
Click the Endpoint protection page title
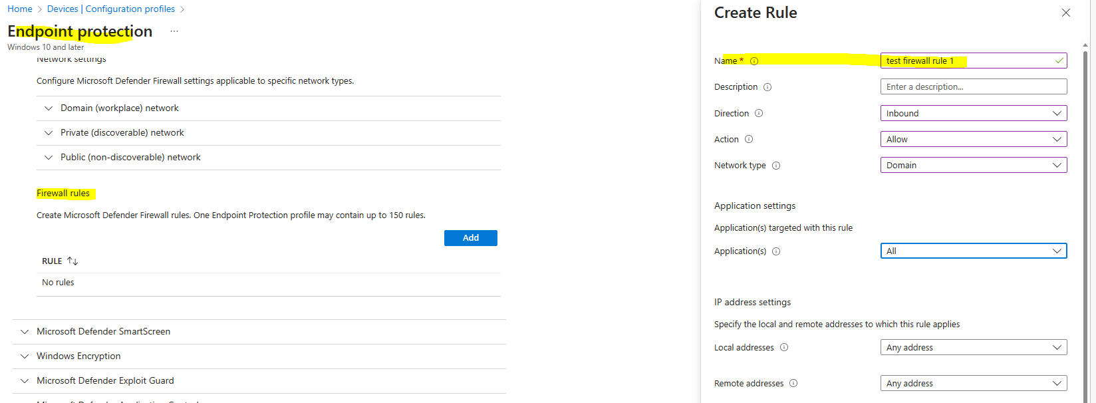[80, 31]
